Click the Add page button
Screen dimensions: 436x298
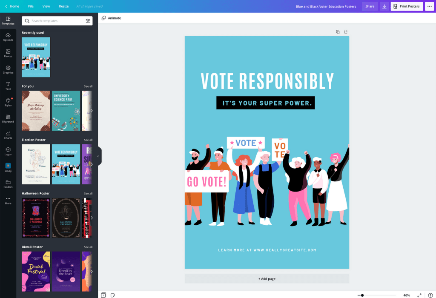coord(267,279)
